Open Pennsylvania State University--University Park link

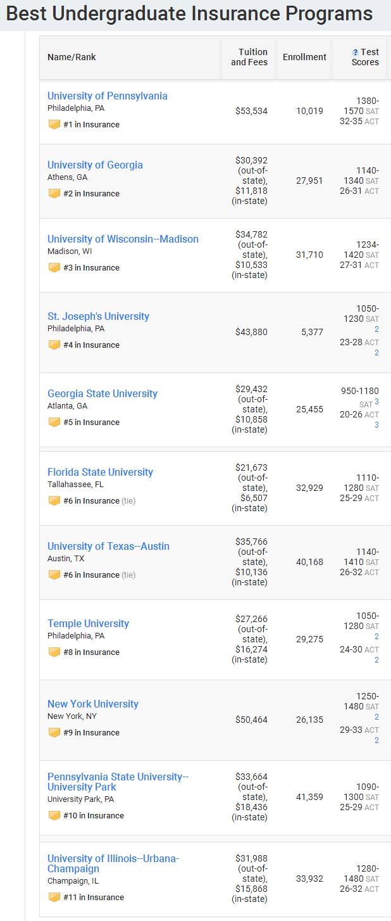118,782
